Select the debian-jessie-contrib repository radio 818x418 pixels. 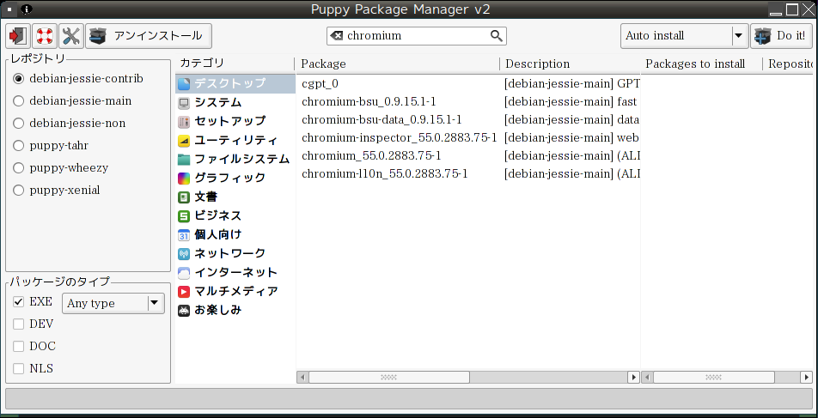pyautogui.click(x=19, y=79)
